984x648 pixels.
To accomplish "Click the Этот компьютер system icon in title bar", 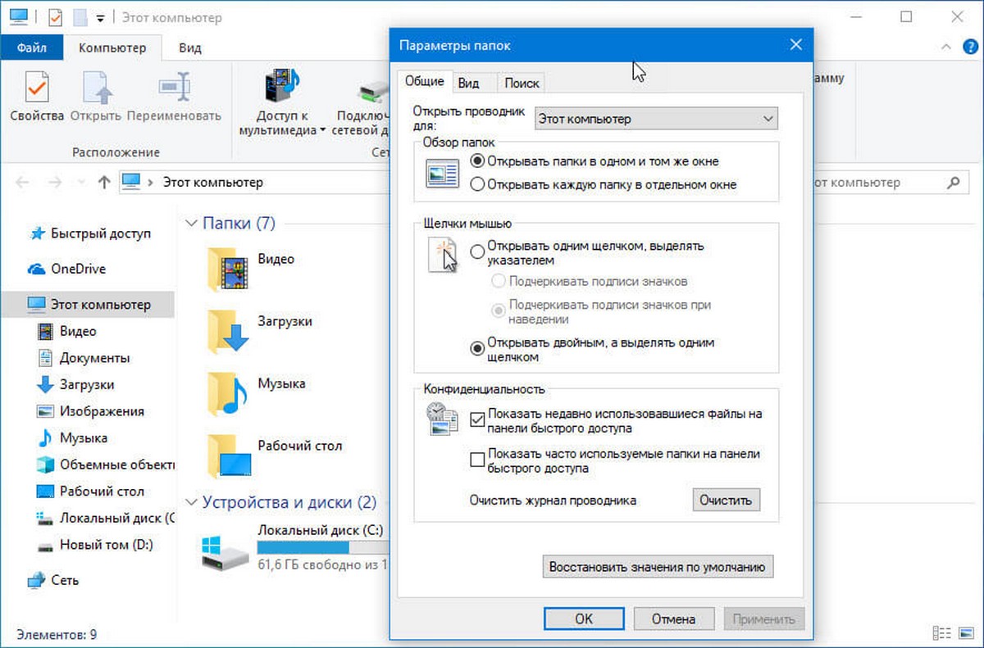I will pyautogui.click(x=17, y=17).
